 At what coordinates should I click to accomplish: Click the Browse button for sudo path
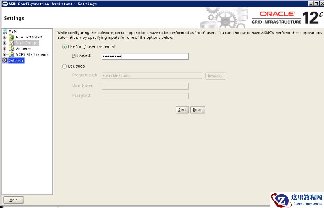[216, 76]
